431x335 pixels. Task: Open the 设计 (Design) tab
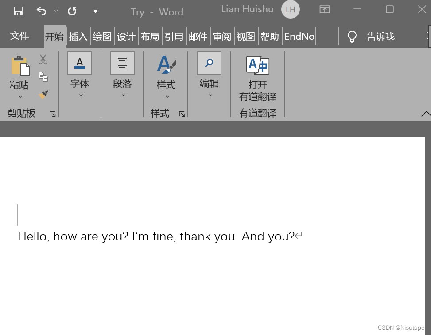[126, 36]
